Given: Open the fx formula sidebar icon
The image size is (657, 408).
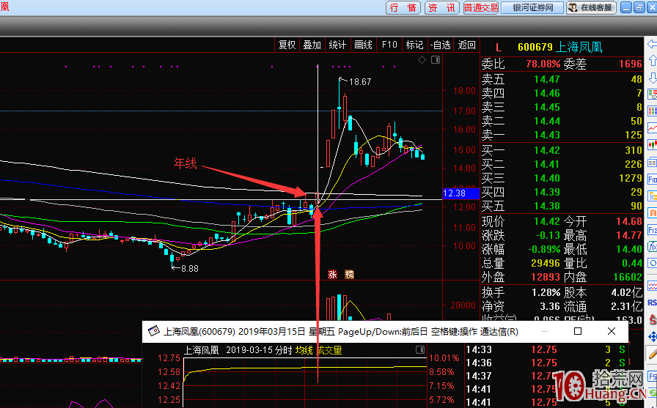Looking at the screenshot, I should [653, 246].
